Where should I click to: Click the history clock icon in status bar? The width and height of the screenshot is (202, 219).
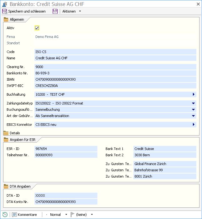(x=5, y=215)
